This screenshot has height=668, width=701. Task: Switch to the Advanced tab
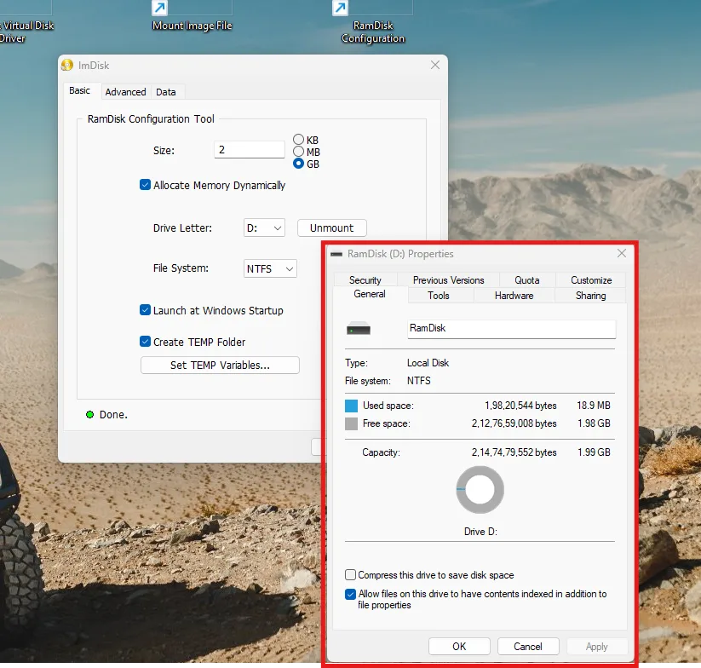click(125, 92)
